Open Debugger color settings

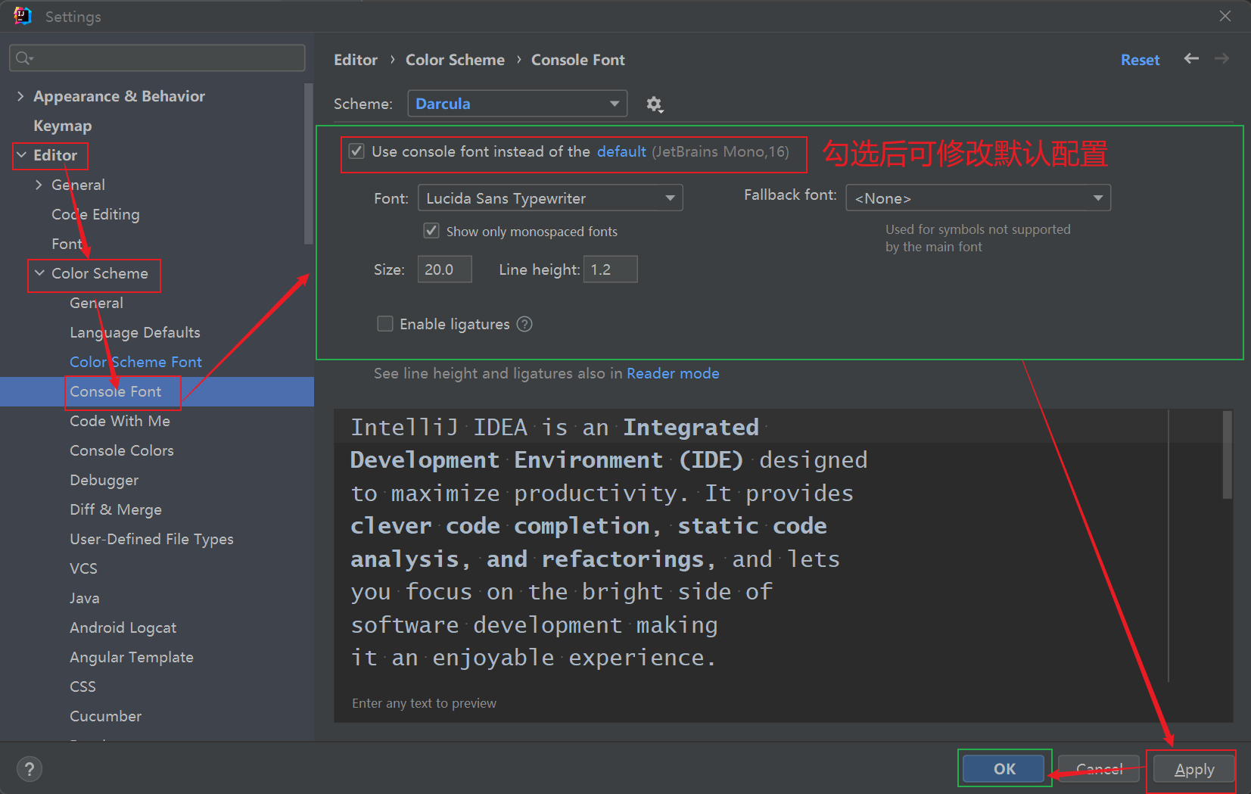pyautogui.click(x=104, y=480)
